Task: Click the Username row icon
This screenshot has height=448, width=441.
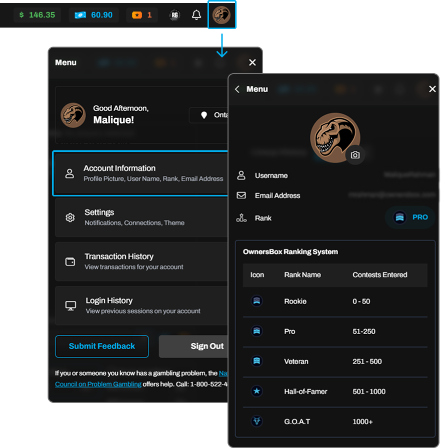Action: [241, 175]
